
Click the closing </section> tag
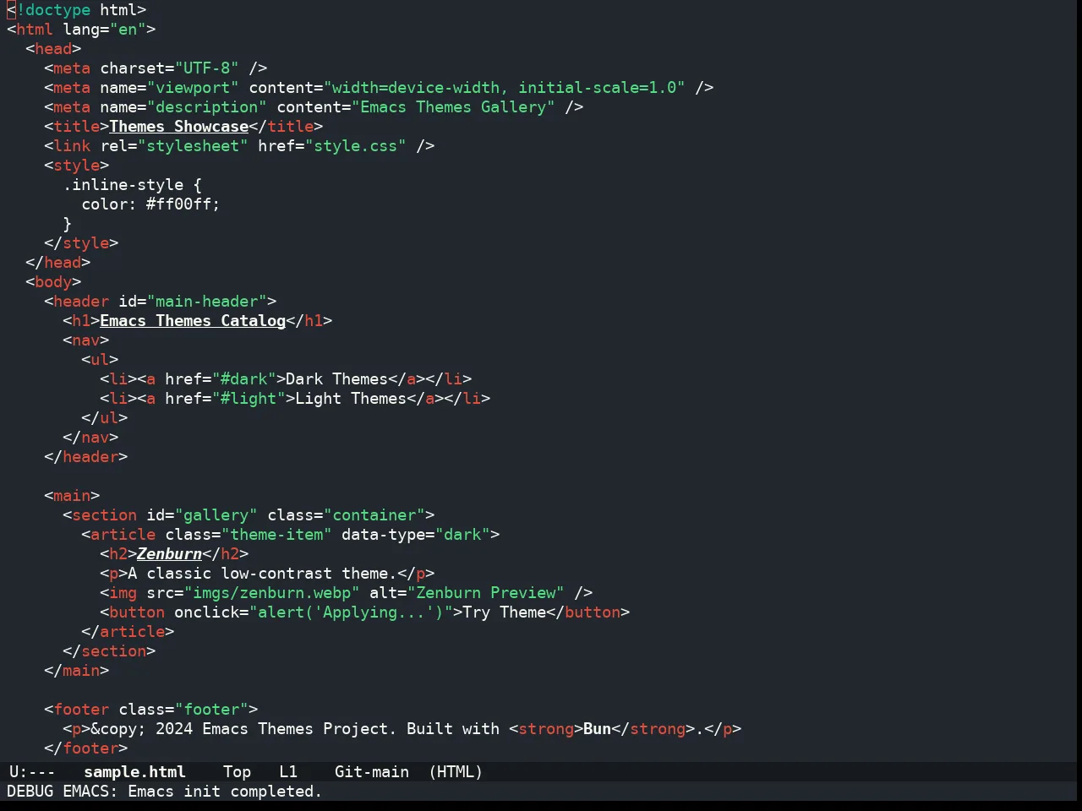point(109,650)
